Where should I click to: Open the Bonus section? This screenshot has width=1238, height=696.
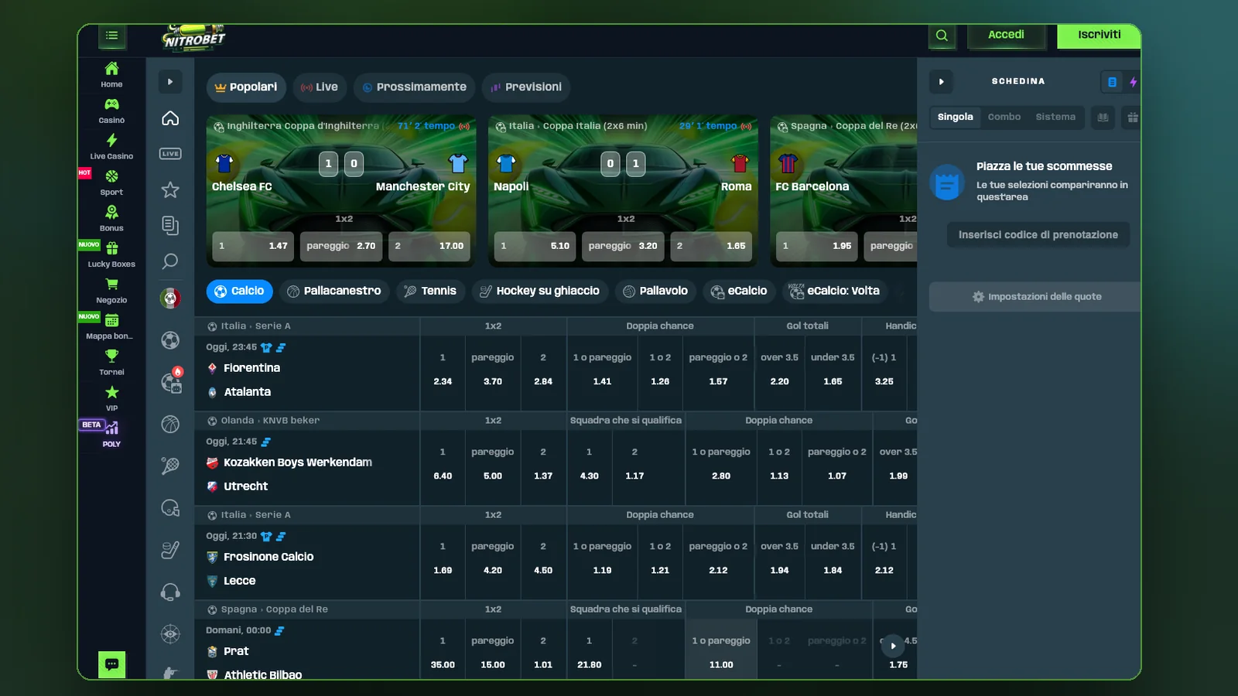(x=111, y=219)
